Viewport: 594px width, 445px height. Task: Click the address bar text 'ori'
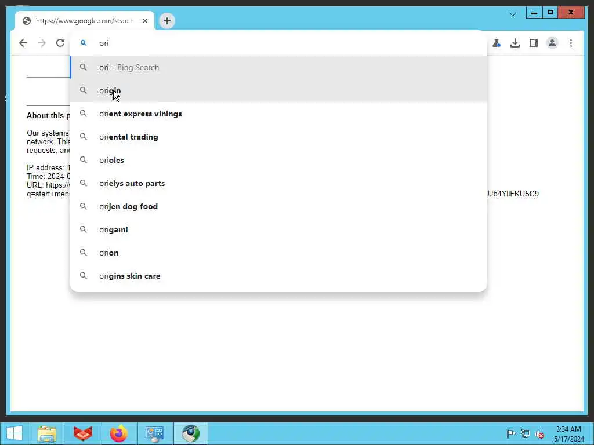(x=104, y=43)
